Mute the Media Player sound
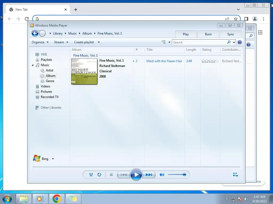 pyautogui.click(x=162, y=175)
